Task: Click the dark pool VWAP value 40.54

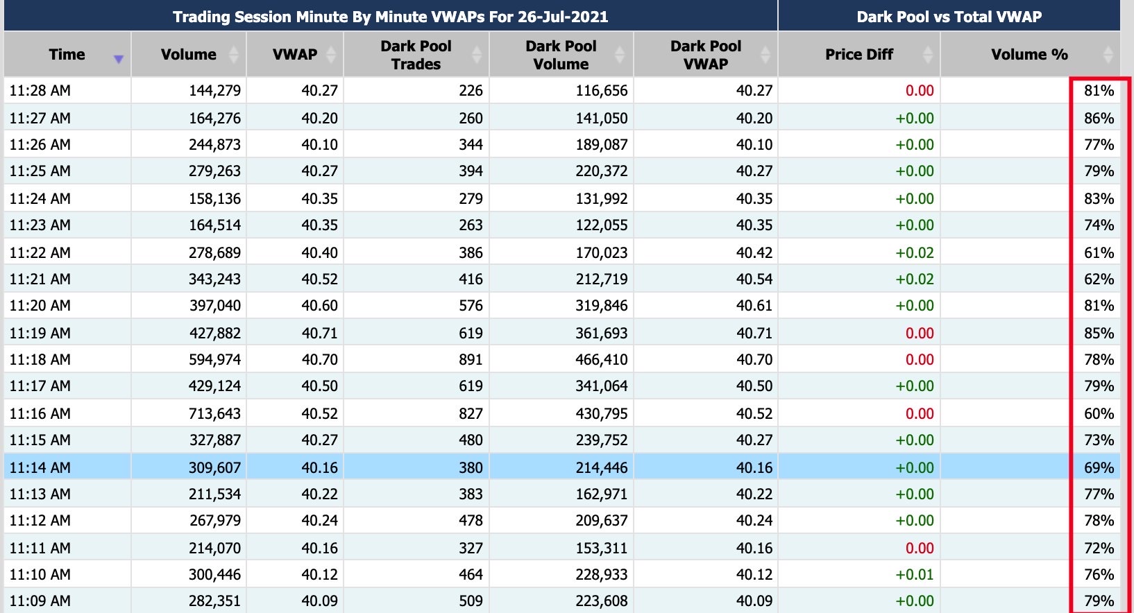Action: point(754,279)
